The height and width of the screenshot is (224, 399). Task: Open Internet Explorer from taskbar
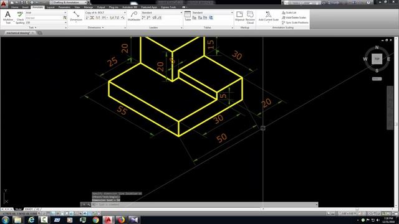point(31,220)
